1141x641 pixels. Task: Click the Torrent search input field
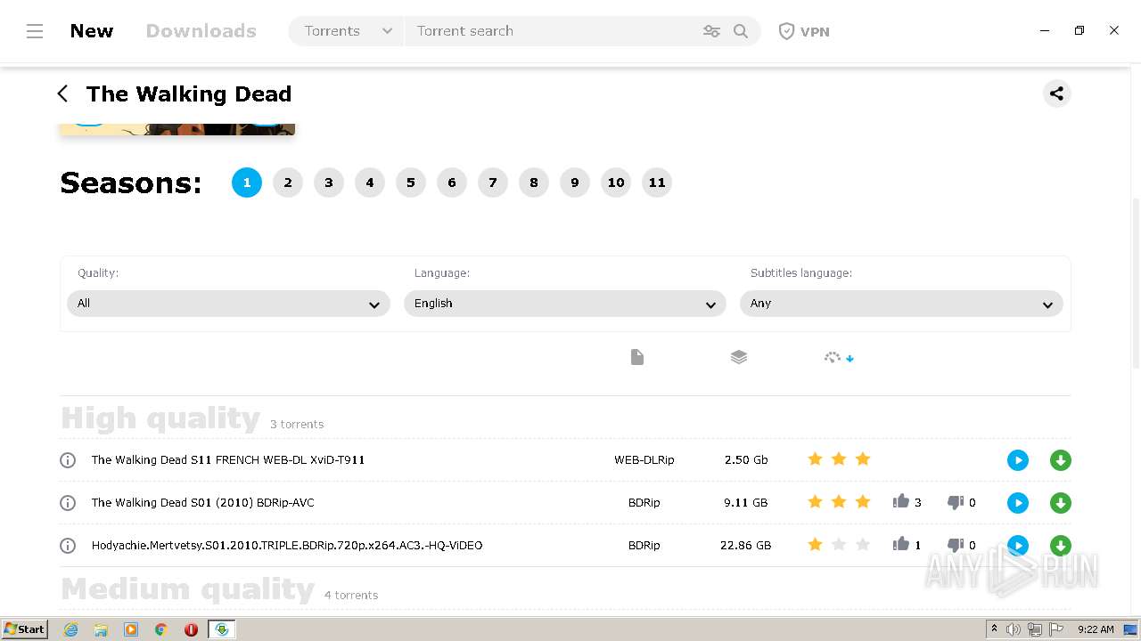click(x=553, y=31)
